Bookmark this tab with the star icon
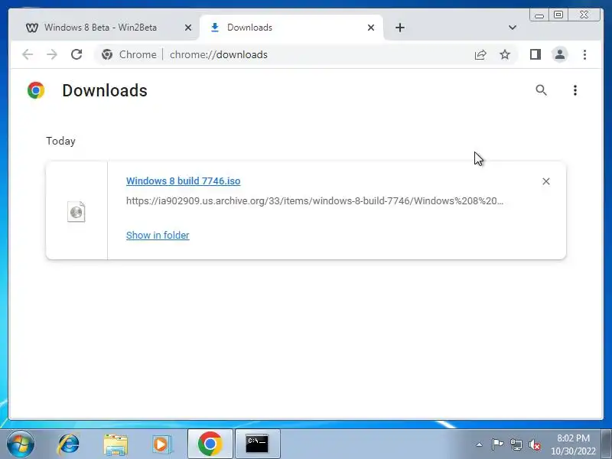612x459 pixels. pos(505,54)
